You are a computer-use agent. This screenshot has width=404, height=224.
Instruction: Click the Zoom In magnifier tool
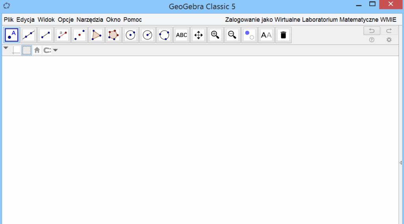215,35
